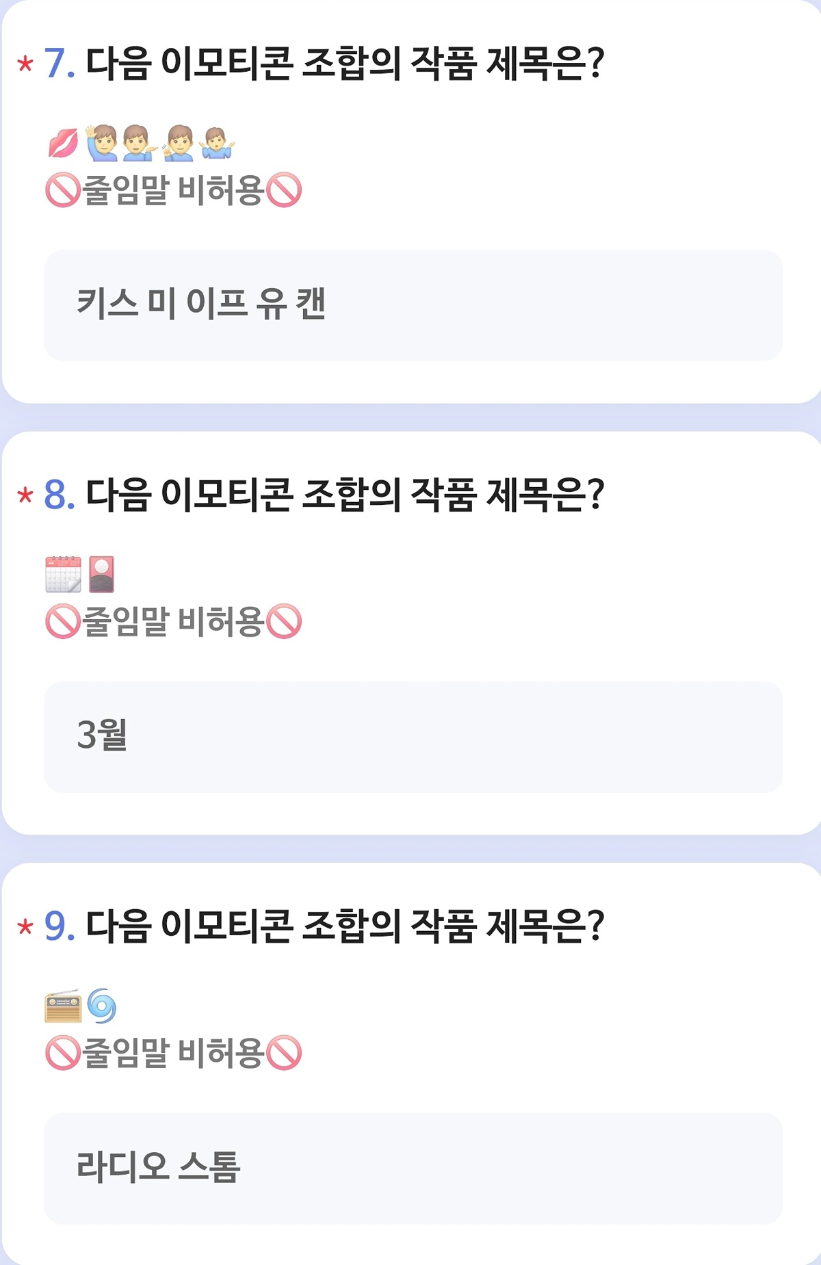821x1265 pixels.
Task: Click the question 9 title text
Action: (345, 926)
